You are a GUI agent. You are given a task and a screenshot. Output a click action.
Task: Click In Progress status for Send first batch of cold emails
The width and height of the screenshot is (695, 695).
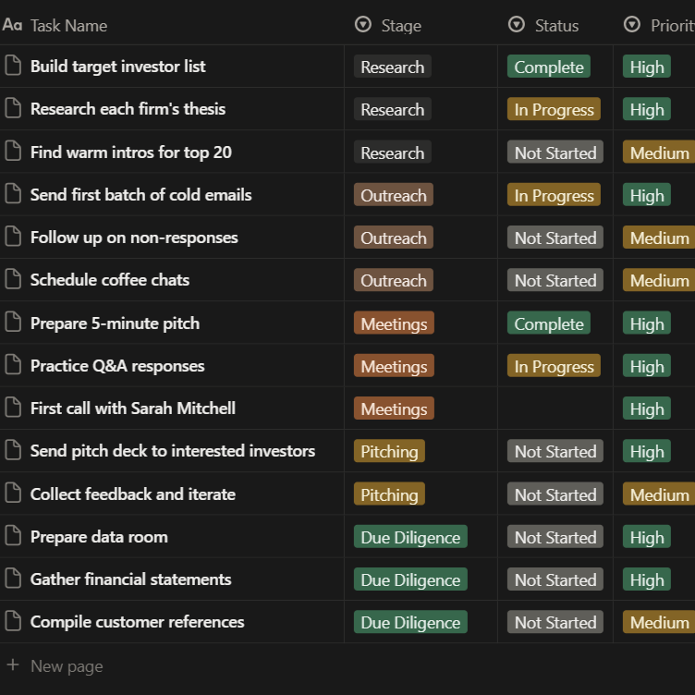click(554, 195)
